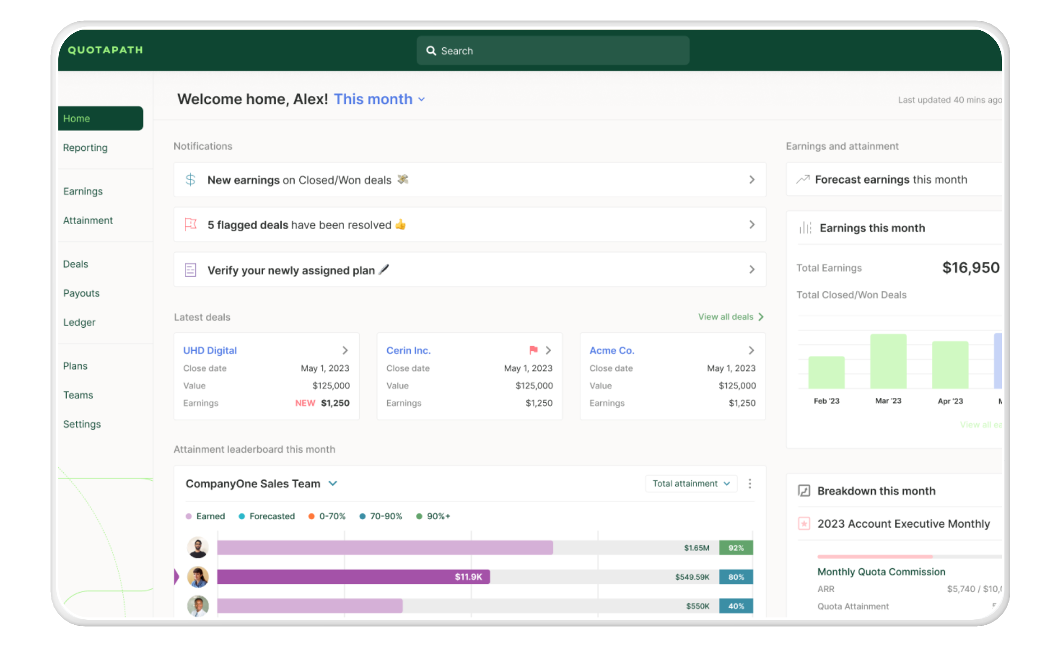Click the star icon beside 2023 Account Executive Monthly
This screenshot has width=1061, height=647.
click(804, 524)
